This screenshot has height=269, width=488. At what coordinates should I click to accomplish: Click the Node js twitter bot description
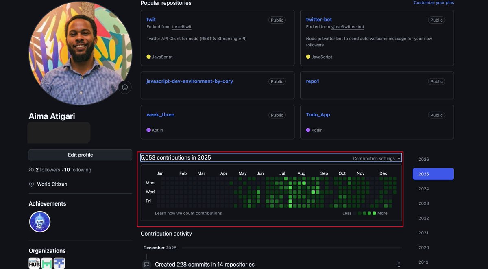pyautogui.click(x=369, y=42)
